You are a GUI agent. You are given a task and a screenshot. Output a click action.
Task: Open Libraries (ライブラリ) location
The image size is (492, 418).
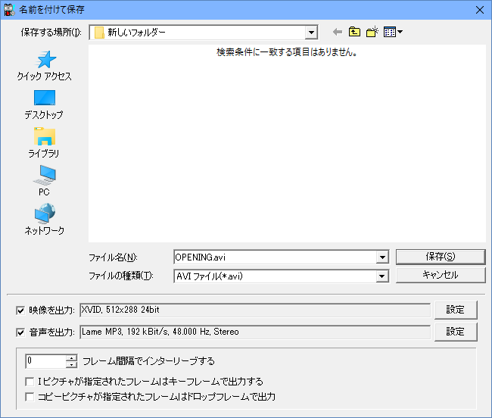[x=44, y=143]
